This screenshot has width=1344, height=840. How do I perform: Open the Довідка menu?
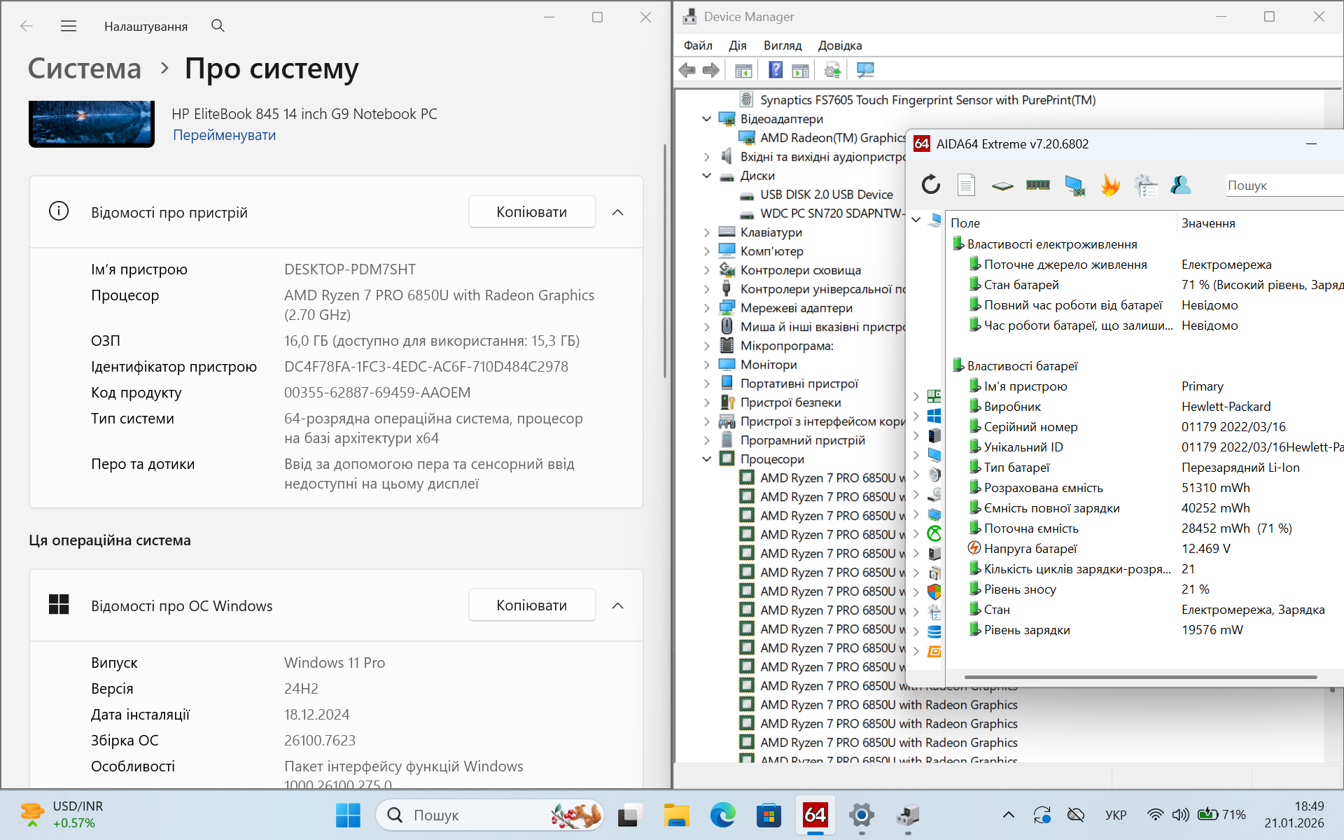pos(839,45)
